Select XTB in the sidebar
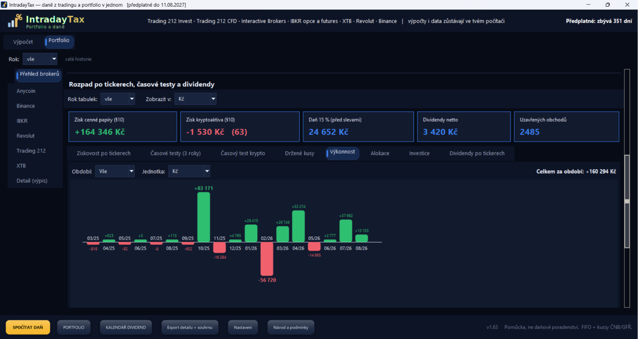The height and width of the screenshot is (339, 638). click(x=21, y=166)
